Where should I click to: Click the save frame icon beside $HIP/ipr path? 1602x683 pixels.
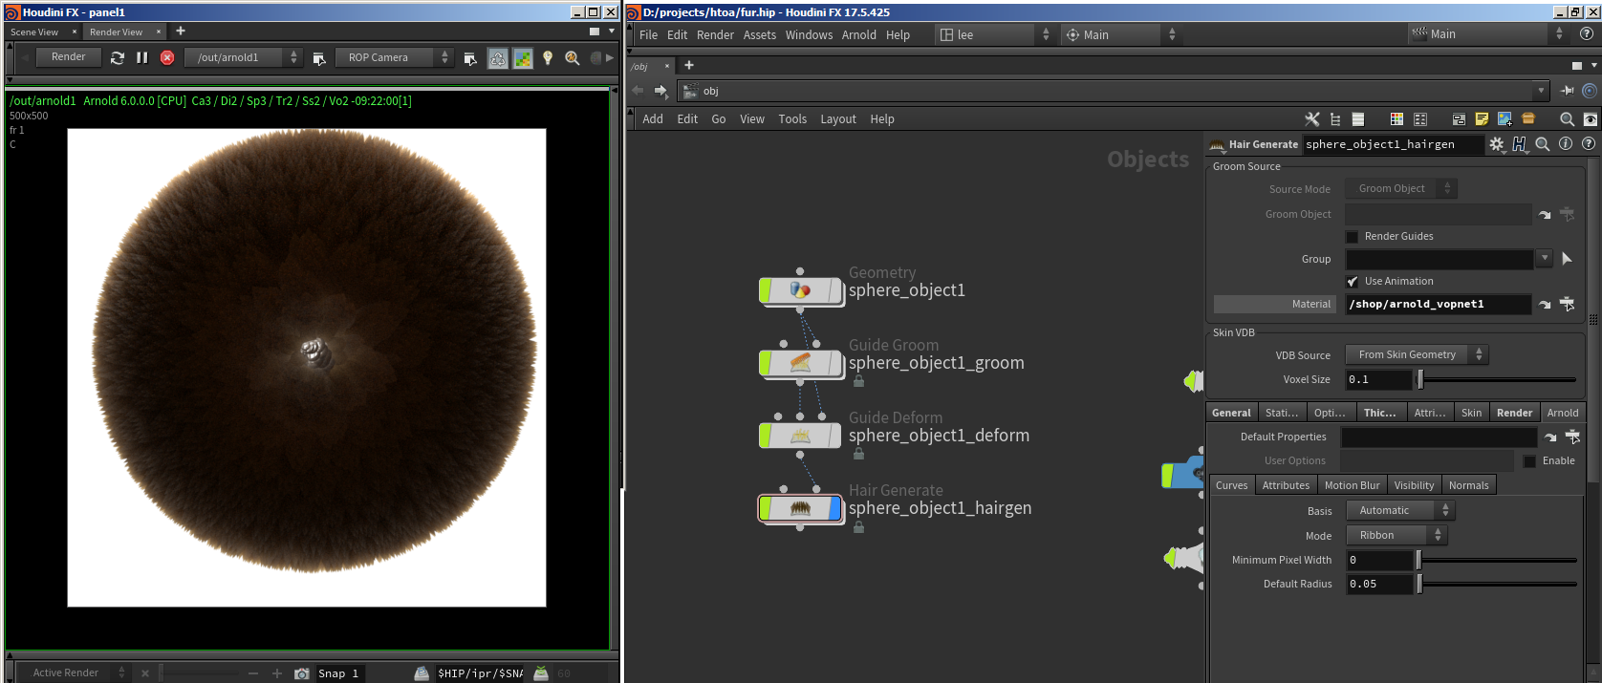[422, 673]
